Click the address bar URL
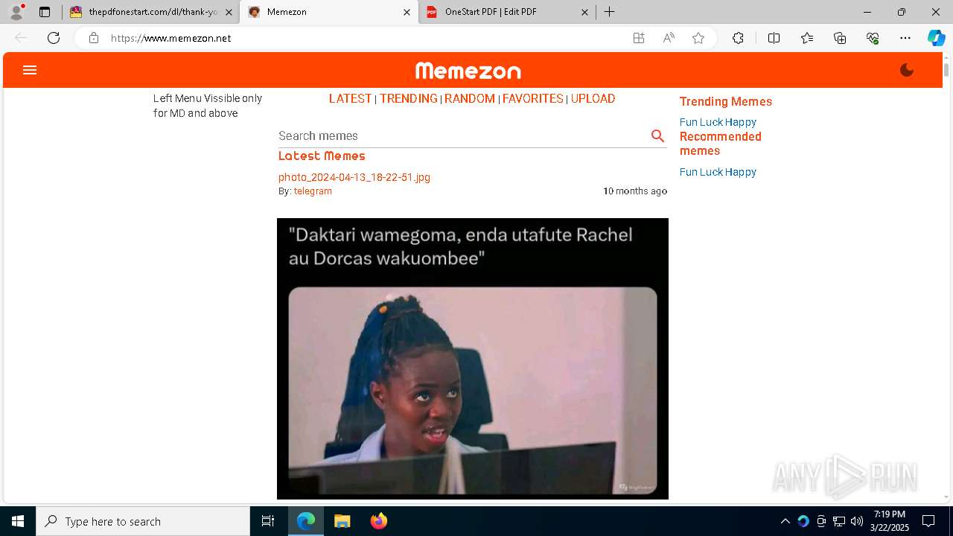The height and width of the screenshot is (536, 953). tap(171, 38)
